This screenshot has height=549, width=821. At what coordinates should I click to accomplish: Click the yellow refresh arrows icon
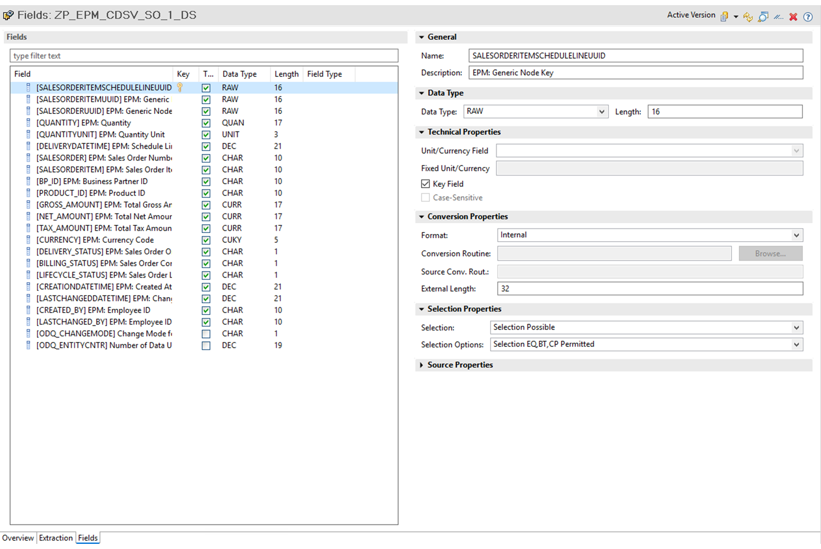(x=748, y=17)
